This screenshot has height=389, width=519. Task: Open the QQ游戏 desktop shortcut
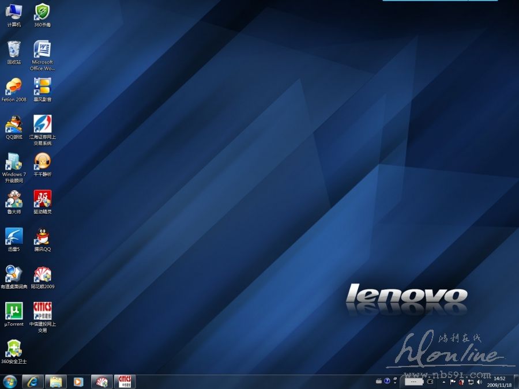(14, 124)
